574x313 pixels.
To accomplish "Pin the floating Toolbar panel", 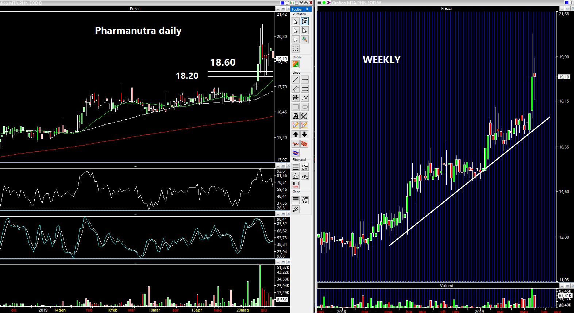I will pyautogui.click(x=307, y=9).
